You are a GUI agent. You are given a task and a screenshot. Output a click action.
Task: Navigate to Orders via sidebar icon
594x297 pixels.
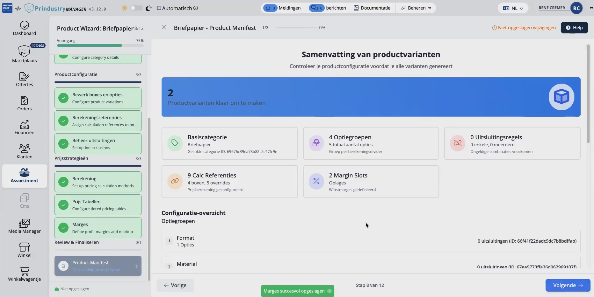(x=24, y=103)
